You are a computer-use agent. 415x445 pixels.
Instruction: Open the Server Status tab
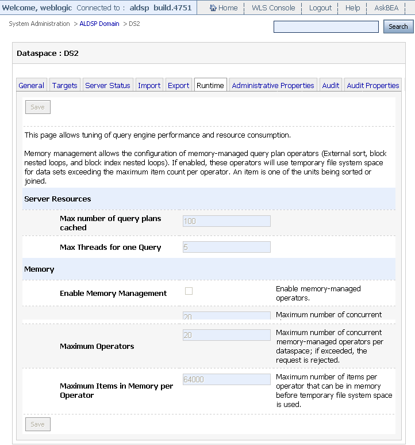coord(107,85)
